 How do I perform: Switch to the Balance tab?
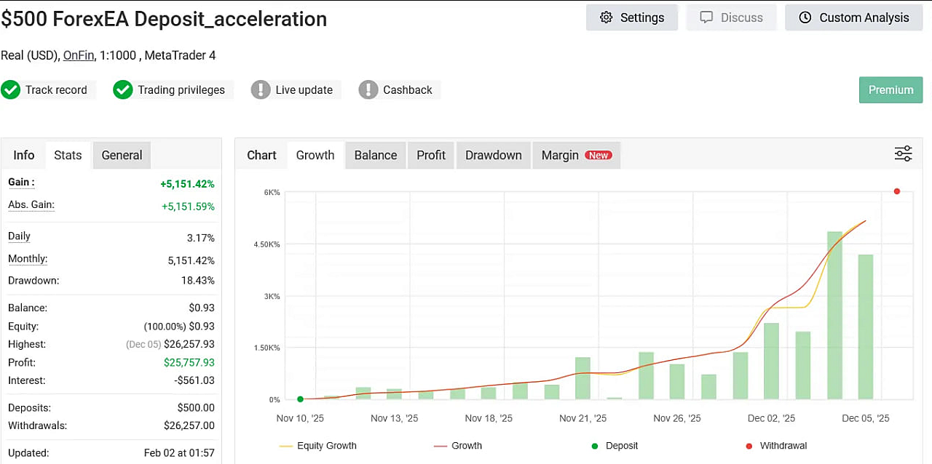375,155
